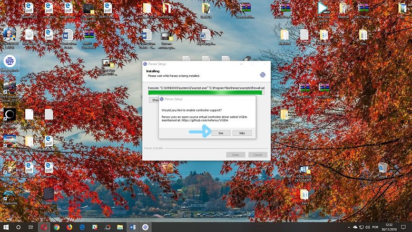This screenshot has height=232, width=412.
Task: Switch to Word on the taskbar
Action: tap(133, 227)
